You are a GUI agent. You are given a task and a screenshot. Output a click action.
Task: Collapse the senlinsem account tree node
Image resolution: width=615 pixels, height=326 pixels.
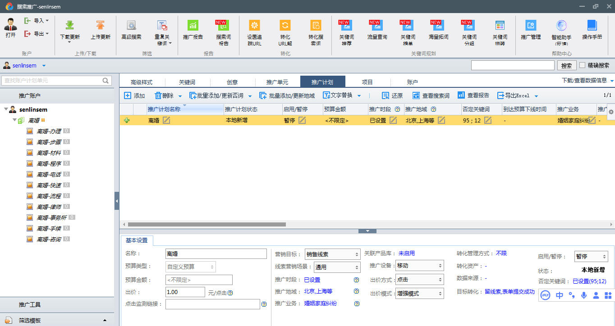coord(5,109)
